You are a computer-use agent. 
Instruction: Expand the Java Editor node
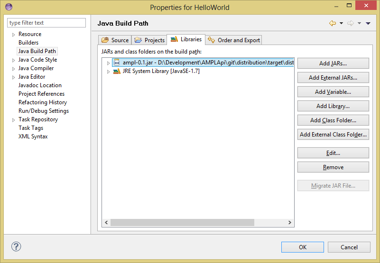14,77
